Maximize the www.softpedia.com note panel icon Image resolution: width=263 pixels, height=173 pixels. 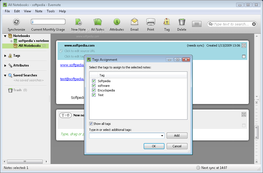[x=244, y=45]
